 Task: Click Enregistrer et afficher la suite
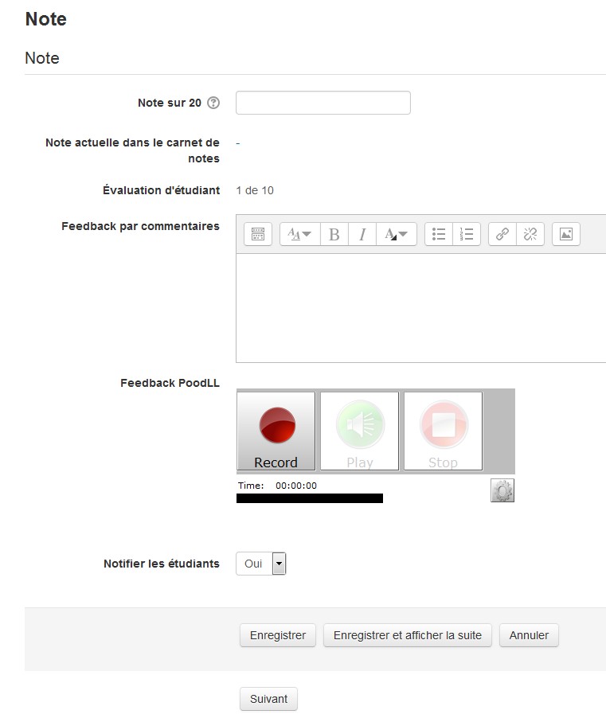[x=408, y=635]
